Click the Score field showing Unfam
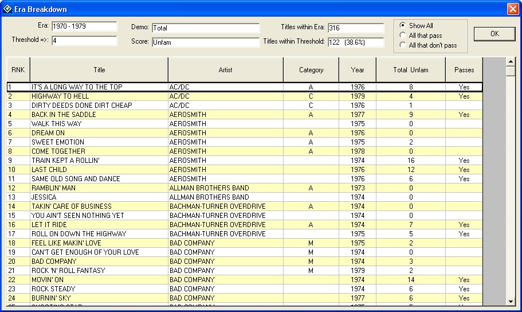 [205, 42]
